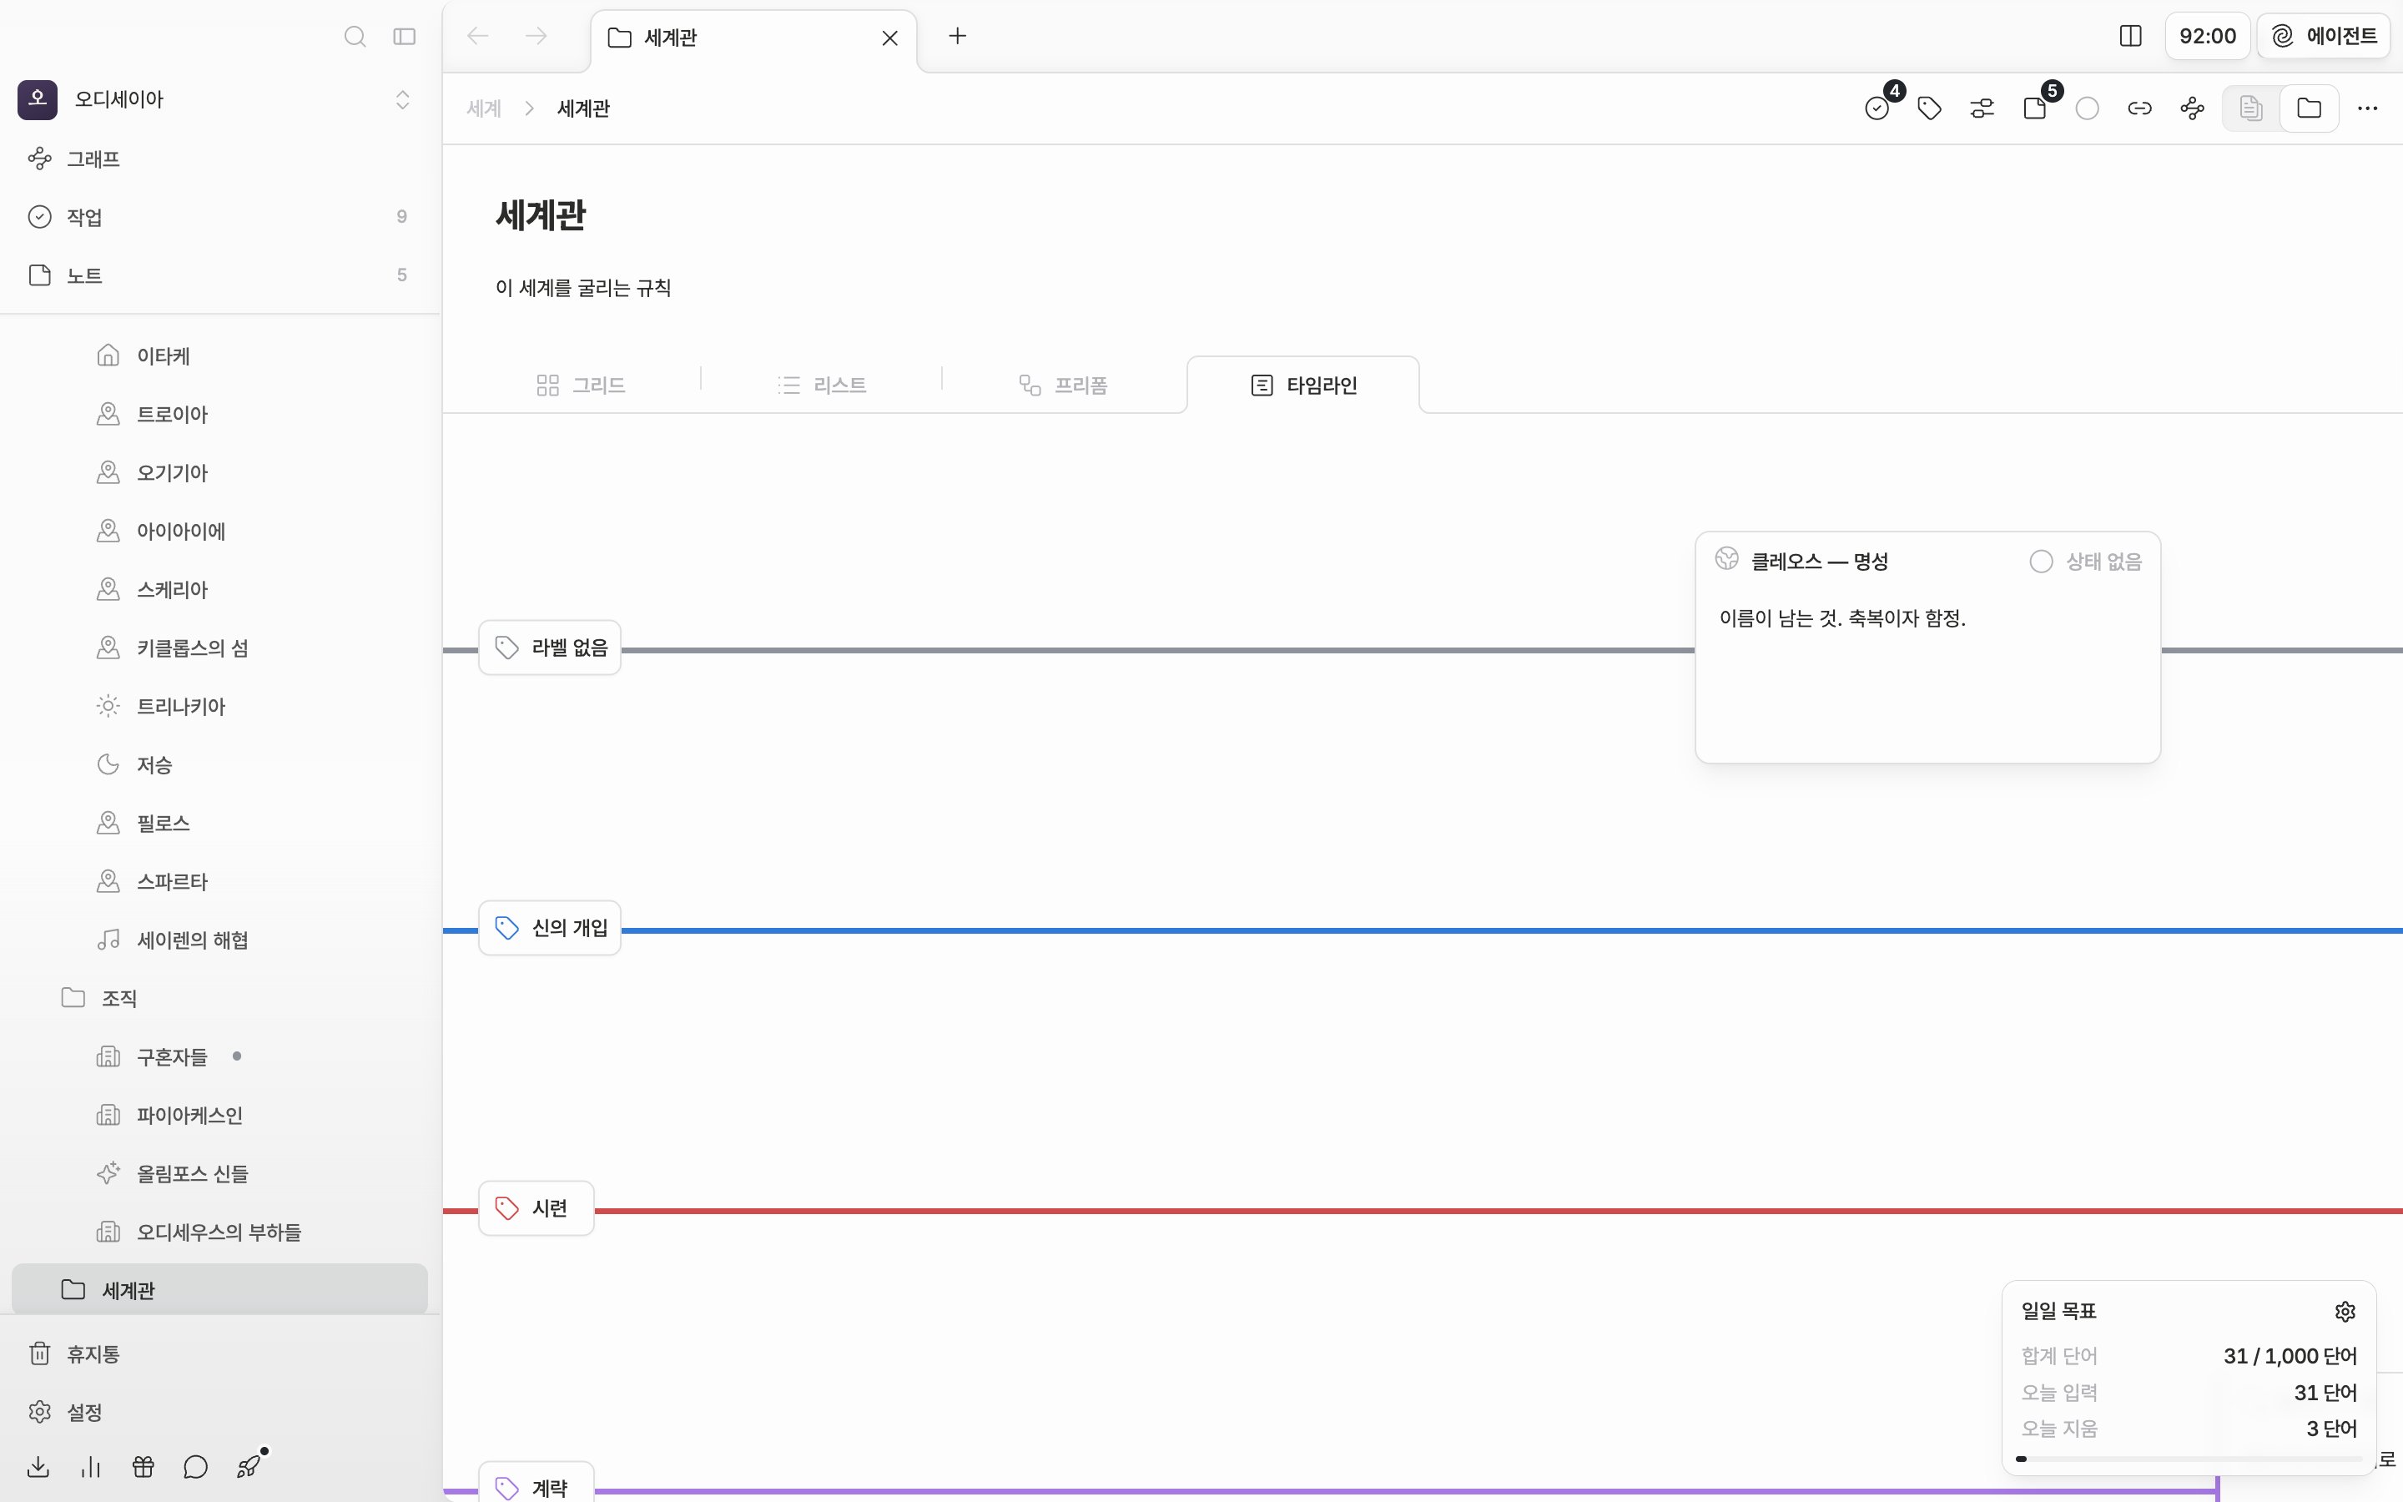Click the 시련 lane label
2403x1502 pixels.
pos(537,1208)
